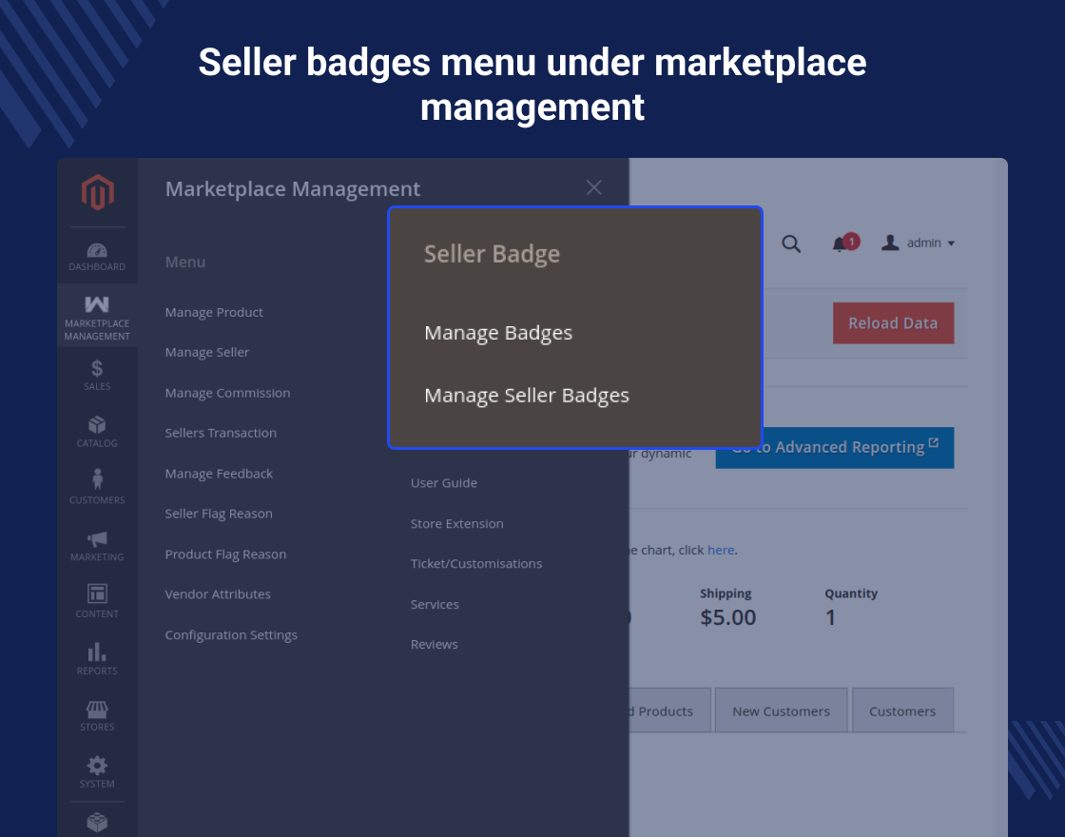Open Manage Product menu item
Viewport: 1065px width, 837px height.
(214, 313)
